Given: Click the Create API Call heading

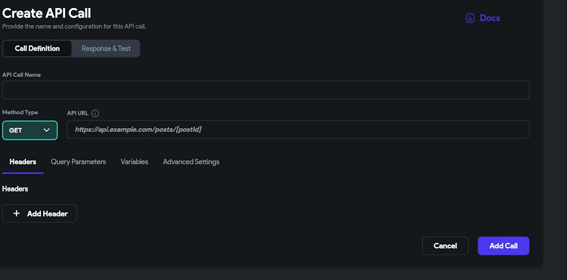Looking at the screenshot, I should [46, 13].
